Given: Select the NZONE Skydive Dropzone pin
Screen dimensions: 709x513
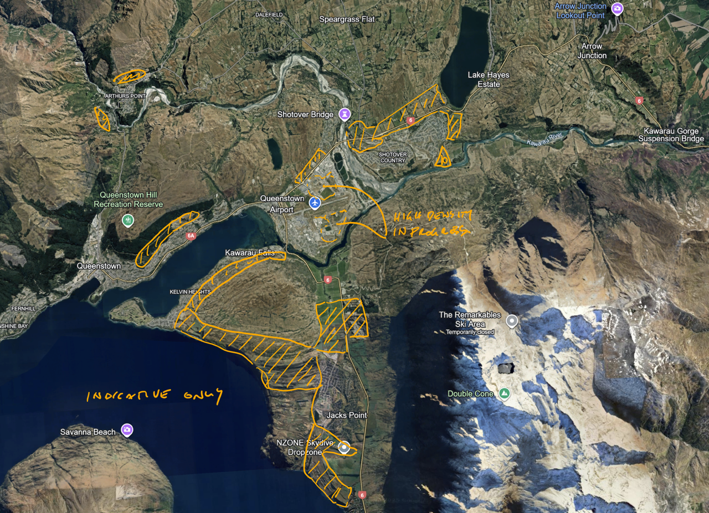Looking at the screenshot, I should click(x=345, y=448).
